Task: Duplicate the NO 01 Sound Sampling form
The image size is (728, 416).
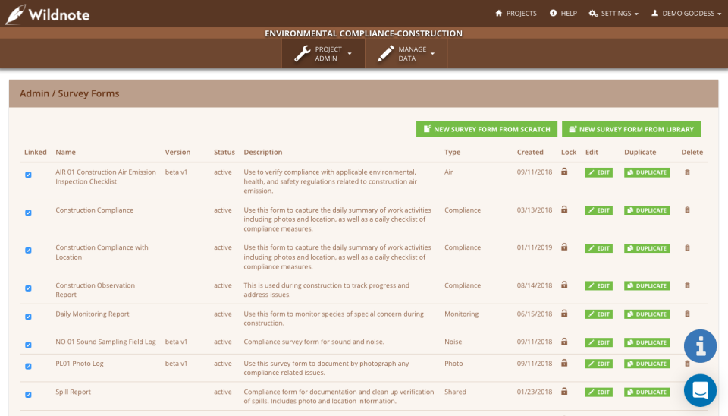Action: [x=647, y=342]
